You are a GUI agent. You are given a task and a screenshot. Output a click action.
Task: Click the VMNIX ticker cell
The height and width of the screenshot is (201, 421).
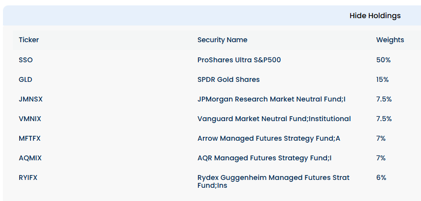(30, 119)
